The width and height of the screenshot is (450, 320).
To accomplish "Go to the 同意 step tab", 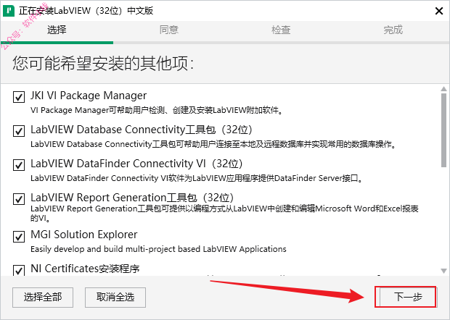I will 168,30.
